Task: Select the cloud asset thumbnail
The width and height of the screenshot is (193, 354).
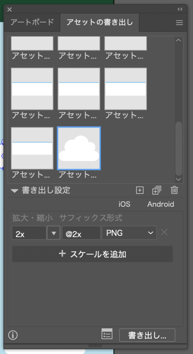Action: [79, 148]
